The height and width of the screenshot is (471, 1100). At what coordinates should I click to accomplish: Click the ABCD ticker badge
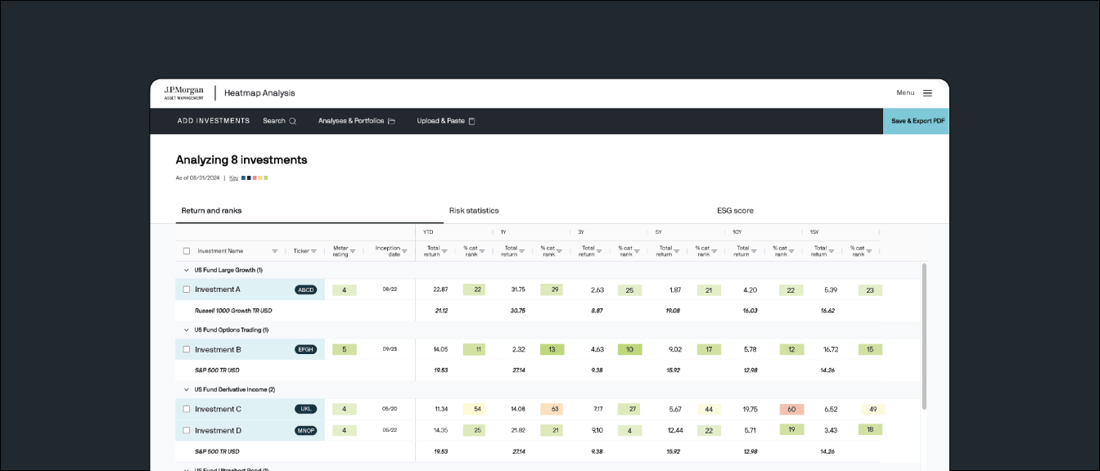[305, 289]
